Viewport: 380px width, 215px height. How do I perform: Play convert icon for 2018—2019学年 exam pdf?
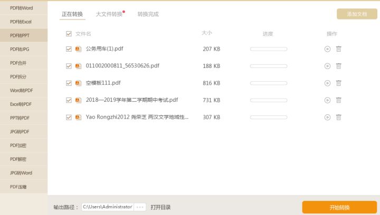(327, 100)
